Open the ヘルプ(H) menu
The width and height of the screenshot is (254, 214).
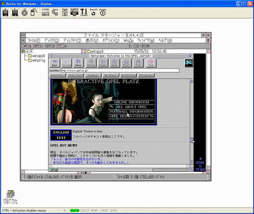[165, 41]
